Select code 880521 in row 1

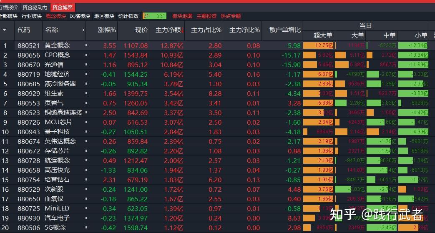(x=29, y=45)
